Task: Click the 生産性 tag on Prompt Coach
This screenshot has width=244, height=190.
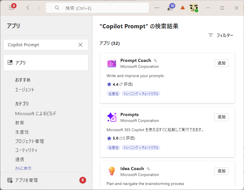Action: [113, 94]
